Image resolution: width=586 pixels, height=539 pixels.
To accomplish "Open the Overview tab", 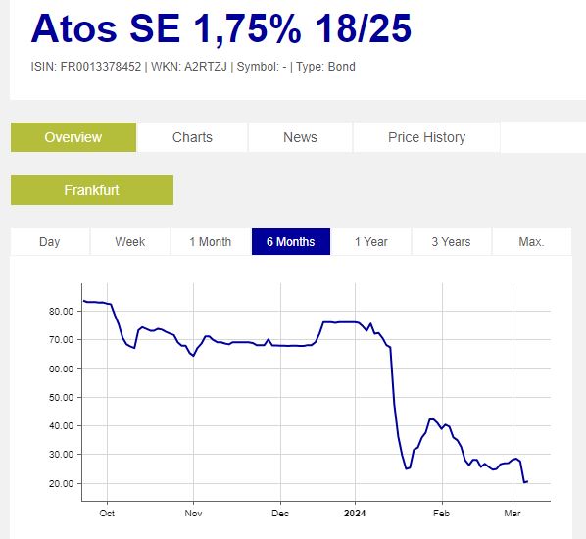I will 73,137.
